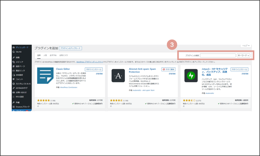Image resolution: width=260 pixels, height=156 pixels.
Task: Open 投稿 in the sidebar menu
Action: tap(18, 57)
